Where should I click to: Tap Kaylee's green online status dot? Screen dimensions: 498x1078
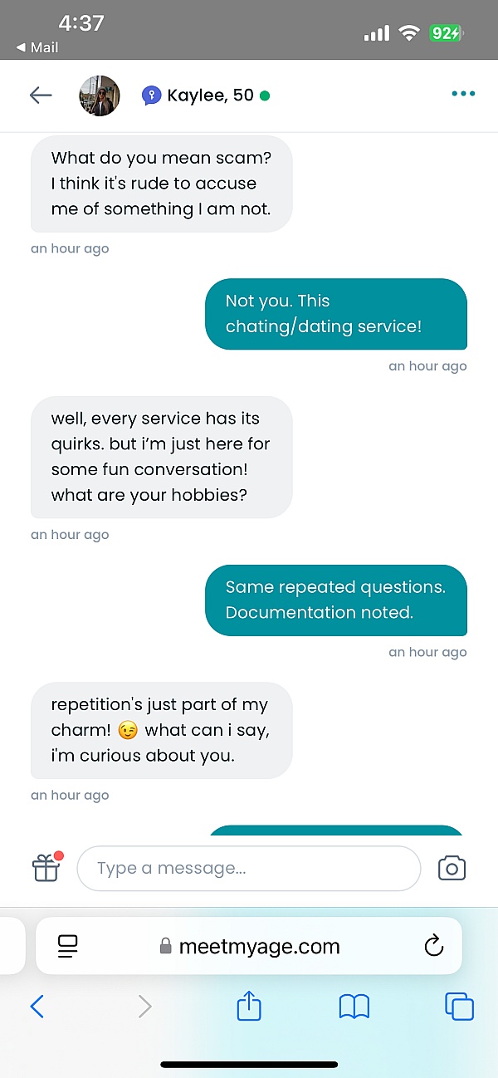click(265, 96)
